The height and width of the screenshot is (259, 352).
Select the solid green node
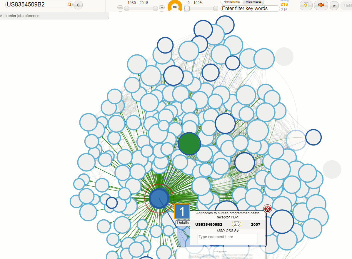click(189, 144)
